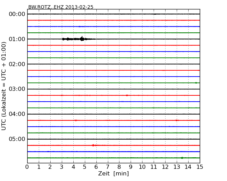This screenshot has width=227, height=181.
Task: Click the x-axis tick label "11"
Action: click(x=154, y=167)
